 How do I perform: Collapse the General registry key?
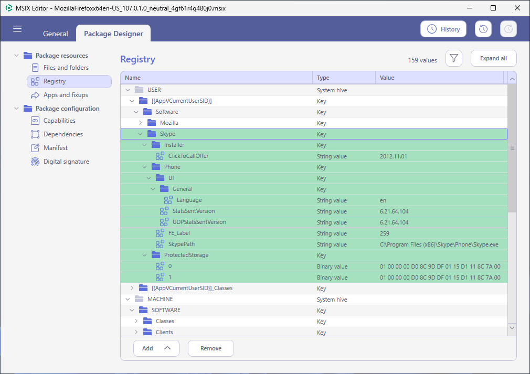[153, 189]
